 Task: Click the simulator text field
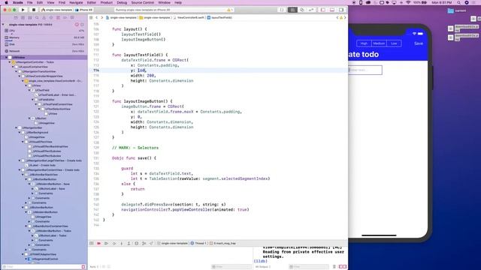[365, 70]
